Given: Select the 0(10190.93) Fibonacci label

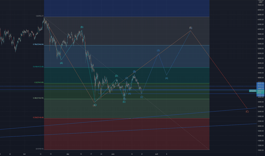Looking at the screenshot, I should click(x=40, y=149).
